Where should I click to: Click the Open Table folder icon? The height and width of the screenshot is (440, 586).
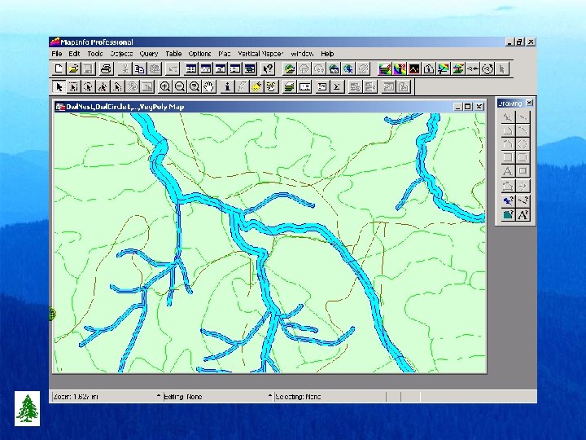pos(73,68)
